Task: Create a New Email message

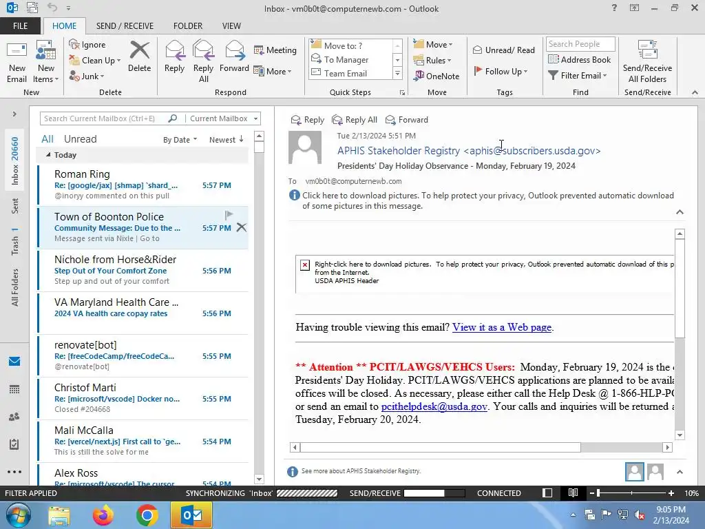Action: (17, 61)
